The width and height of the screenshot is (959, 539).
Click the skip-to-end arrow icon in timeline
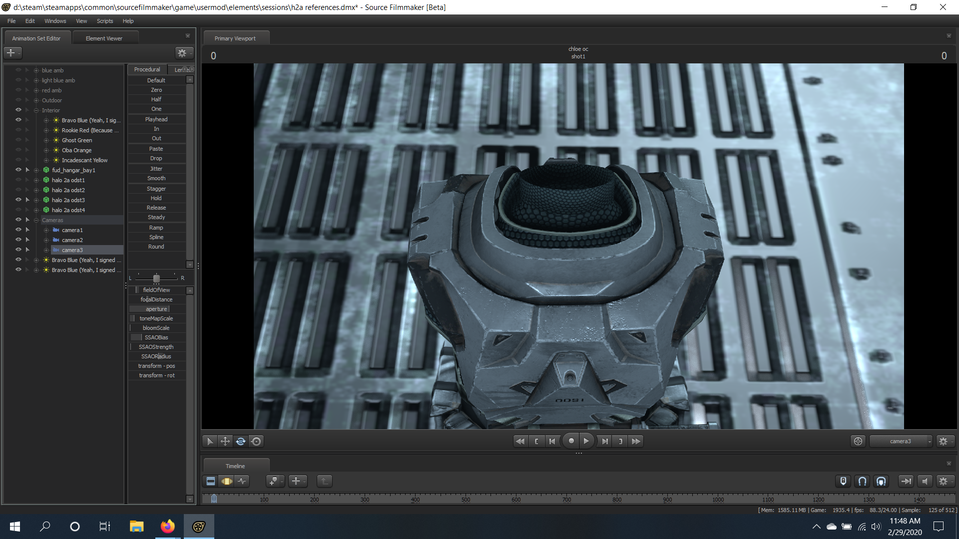coord(906,481)
